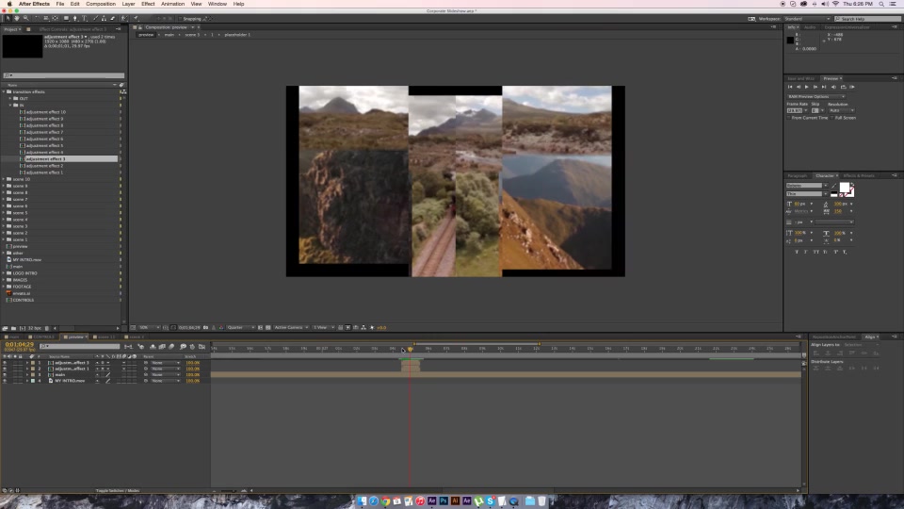Open the RAM Preview Options dropdown
The height and width of the screenshot is (509, 904).
816,96
